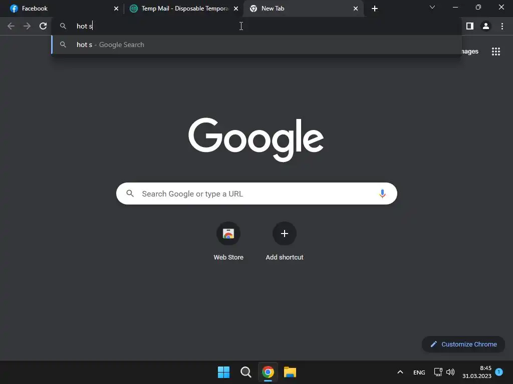Open the Windows Start menu
The image size is (513, 384).
click(224, 372)
